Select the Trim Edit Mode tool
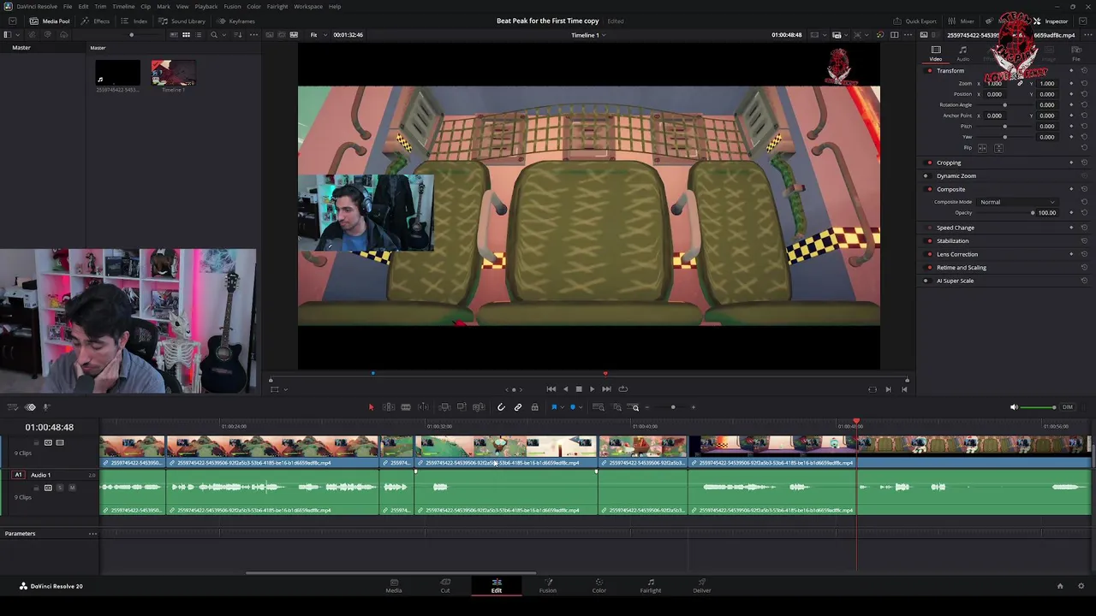 (x=388, y=407)
